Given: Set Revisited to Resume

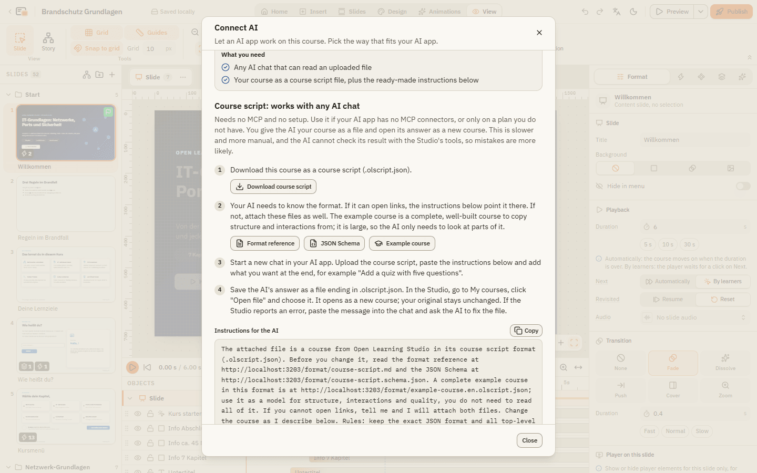Looking at the screenshot, I should pos(668,300).
